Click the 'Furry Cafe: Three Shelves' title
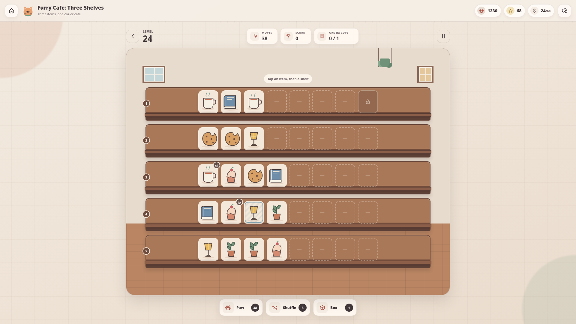The width and height of the screenshot is (576, 324). [x=70, y=8]
